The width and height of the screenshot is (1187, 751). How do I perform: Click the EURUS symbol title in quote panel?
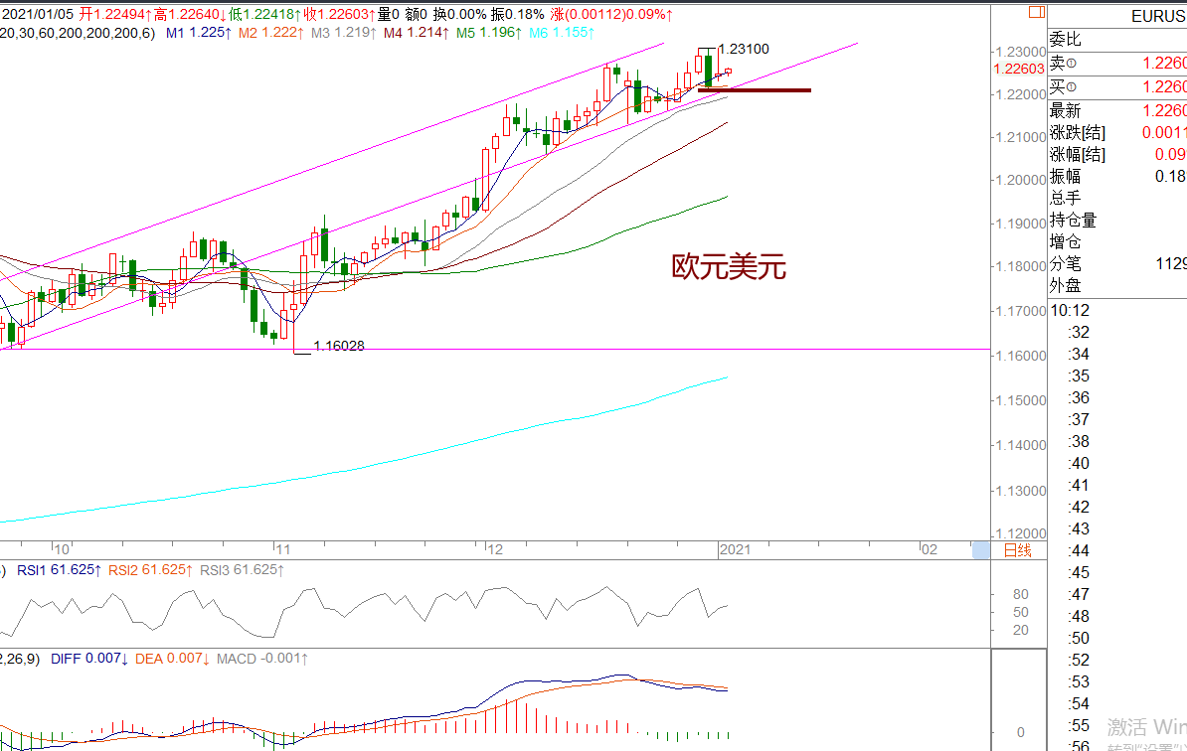[x=1158, y=16]
